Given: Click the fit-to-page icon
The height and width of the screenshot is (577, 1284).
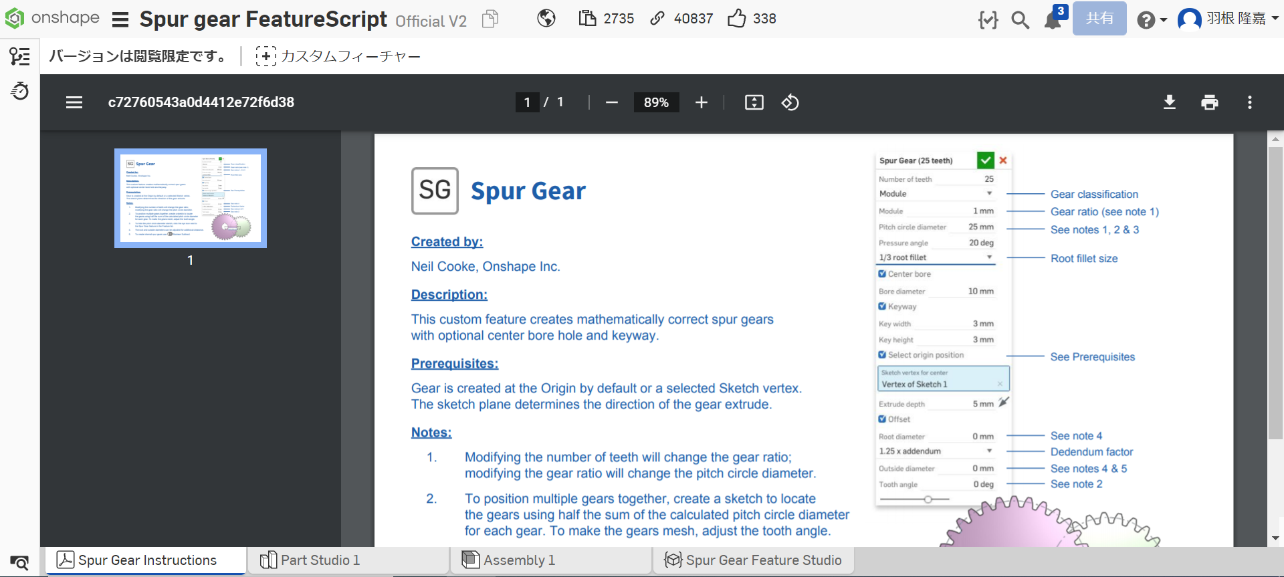Looking at the screenshot, I should [x=754, y=102].
